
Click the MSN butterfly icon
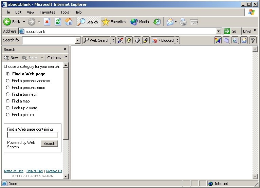218,40
